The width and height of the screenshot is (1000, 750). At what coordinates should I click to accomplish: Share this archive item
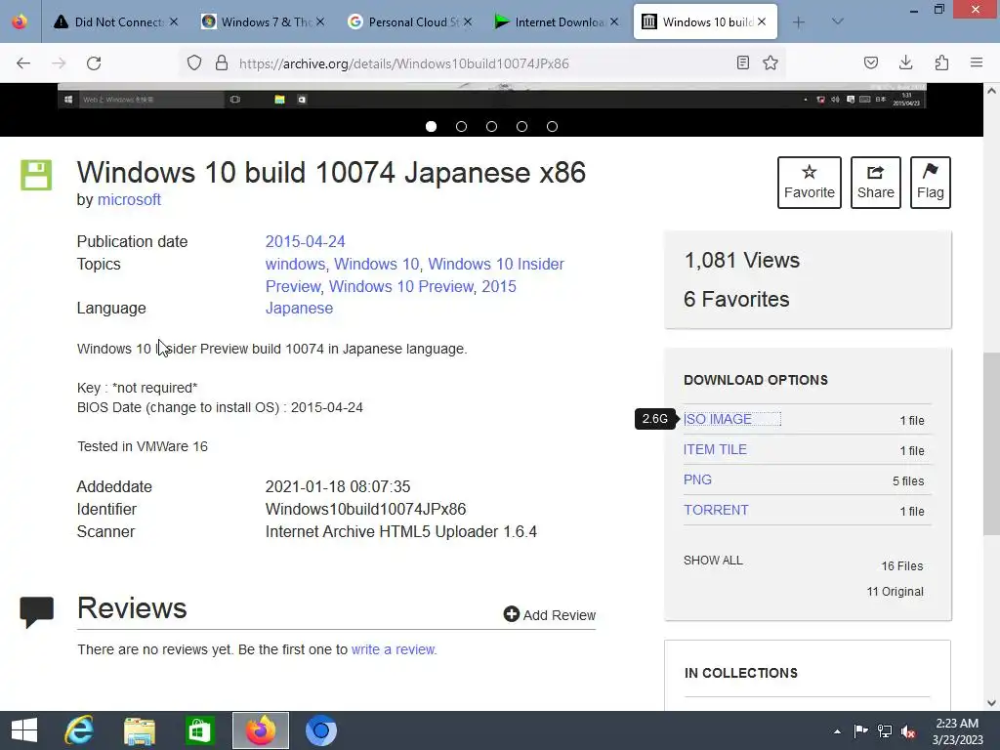(876, 183)
